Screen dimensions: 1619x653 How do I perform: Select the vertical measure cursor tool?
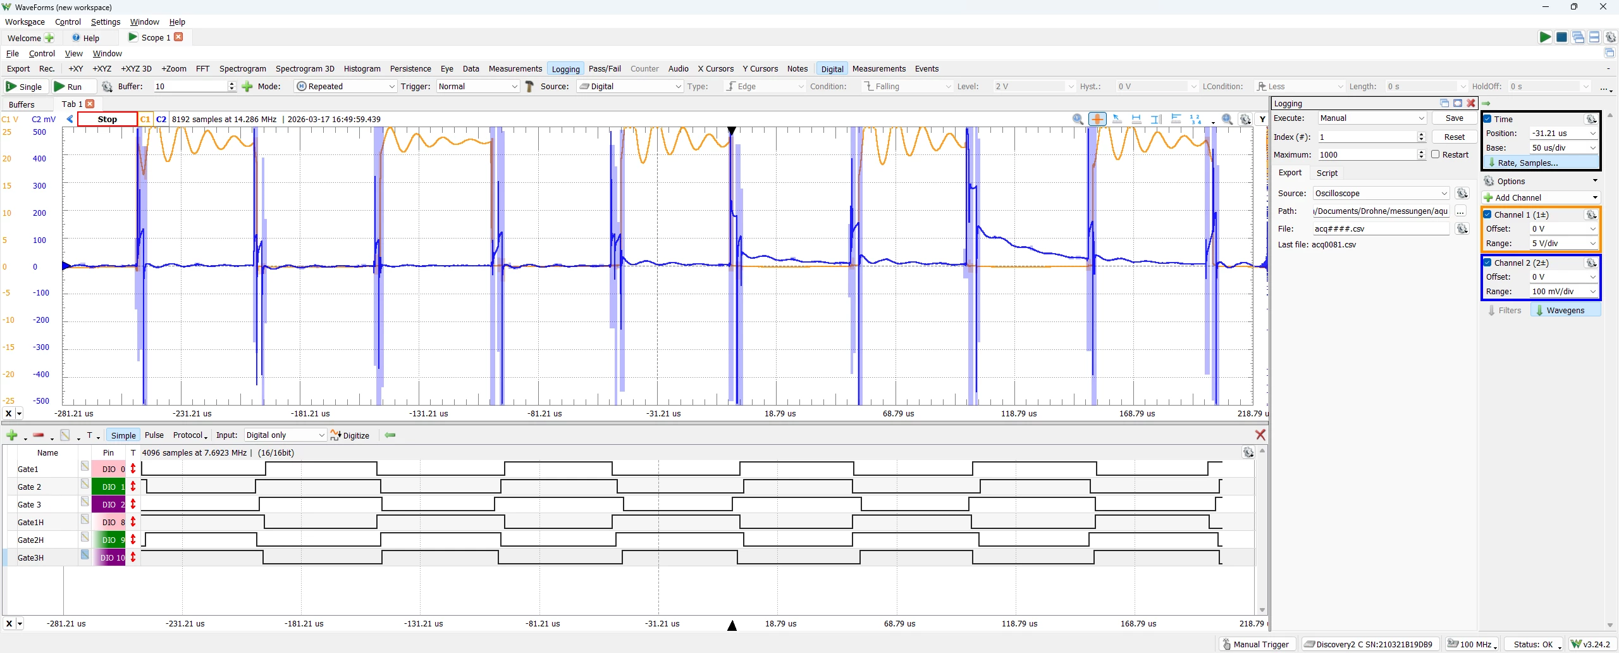(1156, 119)
